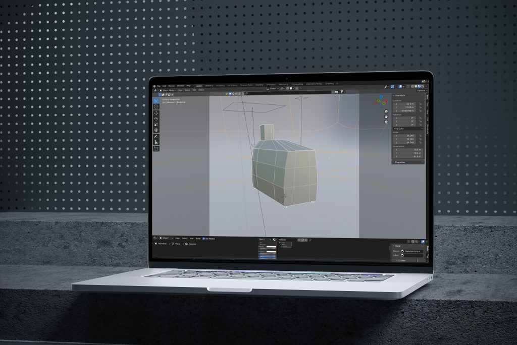Image resolution: width=517 pixels, height=345 pixels.
Task: Open the Render menu in the topbar
Action: point(170,85)
